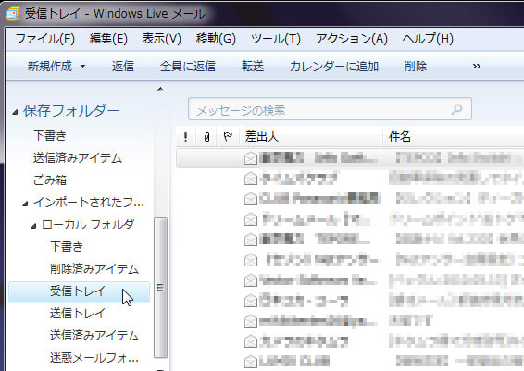Click in the メッセージの検索 search box
The width and height of the screenshot is (524, 371).
(x=330, y=109)
